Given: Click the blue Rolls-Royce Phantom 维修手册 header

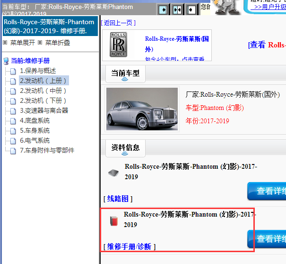Looking at the screenshot, I should pyautogui.click(x=50, y=26).
